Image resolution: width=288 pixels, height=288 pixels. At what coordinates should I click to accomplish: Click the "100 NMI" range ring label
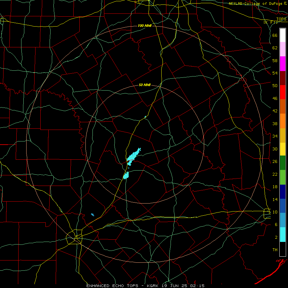[x=145, y=26]
